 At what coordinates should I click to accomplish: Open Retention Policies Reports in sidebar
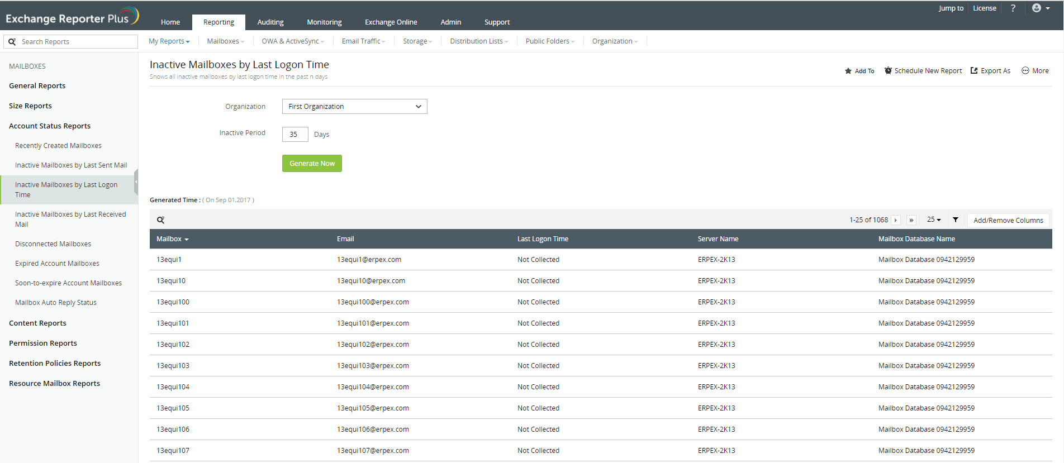pyautogui.click(x=55, y=364)
